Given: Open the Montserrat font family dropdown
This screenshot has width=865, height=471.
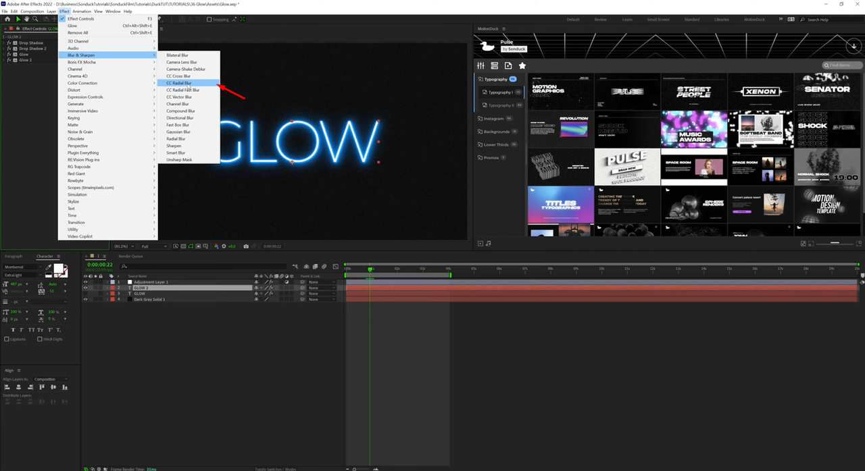Looking at the screenshot, I should pyautogui.click(x=22, y=267).
